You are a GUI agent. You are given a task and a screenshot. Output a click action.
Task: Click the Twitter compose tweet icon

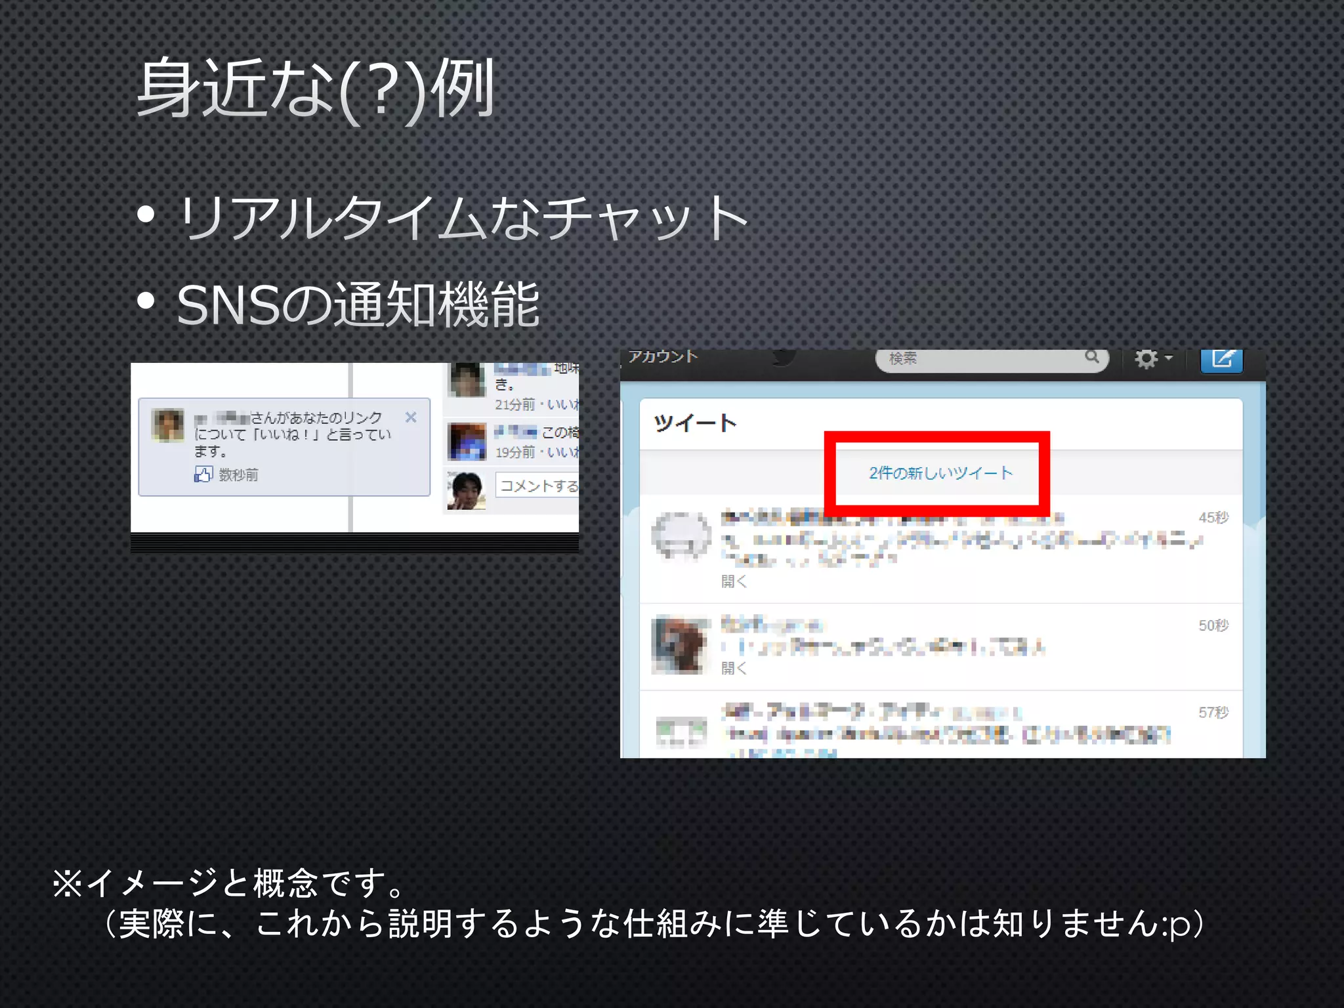point(1221,360)
